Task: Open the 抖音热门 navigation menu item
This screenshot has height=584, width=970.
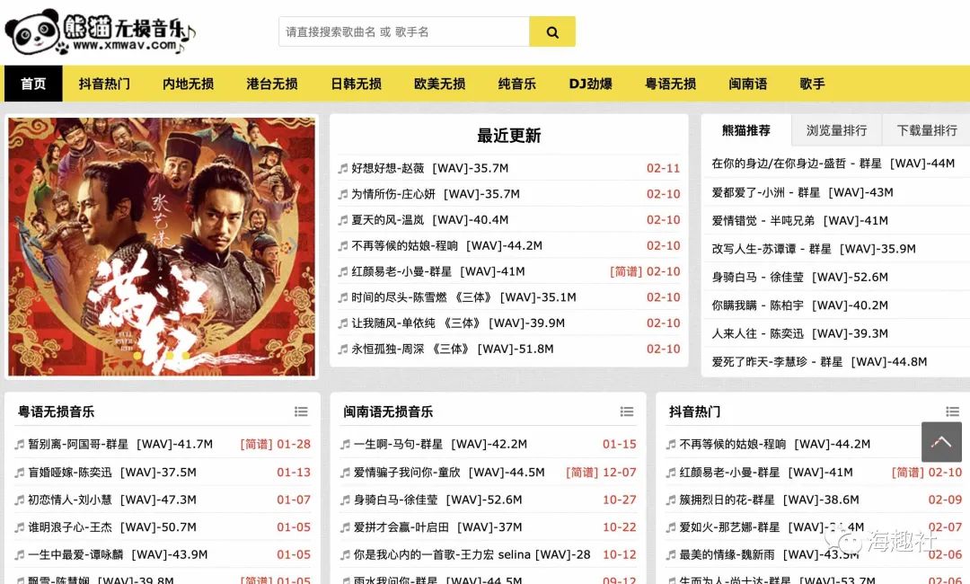Action: [104, 84]
